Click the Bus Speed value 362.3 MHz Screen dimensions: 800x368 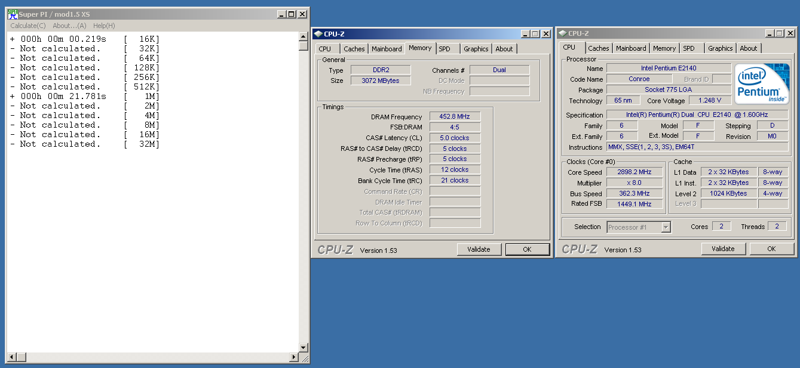coord(634,193)
